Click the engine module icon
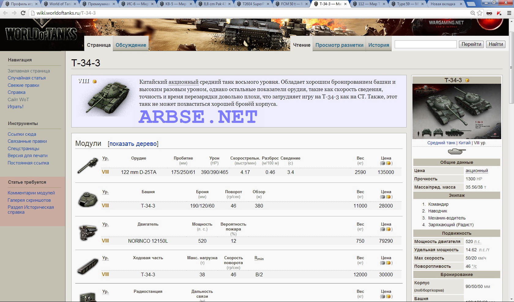 88,233
